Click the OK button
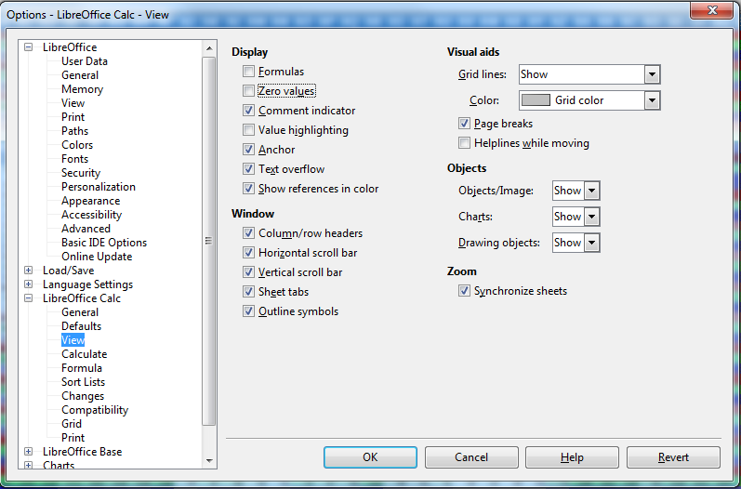This screenshot has height=489, width=741. pyautogui.click(x=370, y=457)
